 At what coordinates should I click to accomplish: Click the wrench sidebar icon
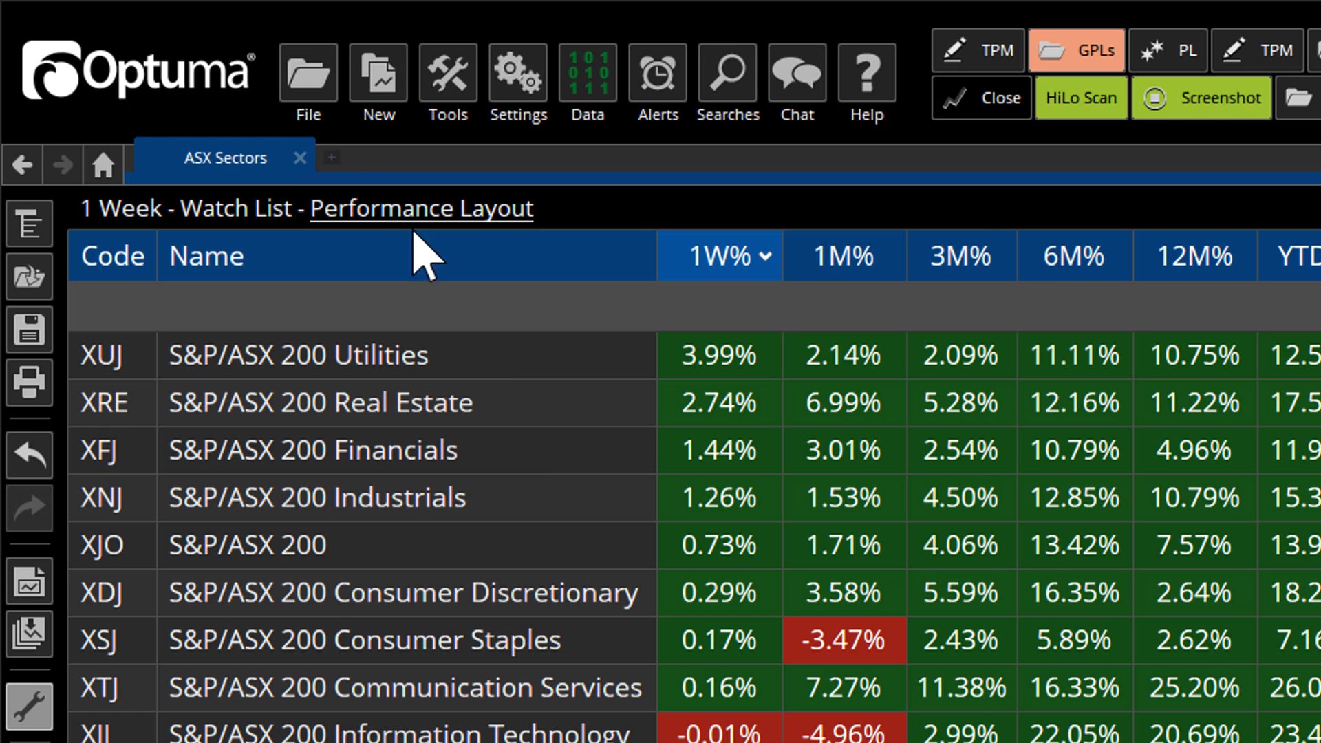pyautogui.click(x=29, y=707)
